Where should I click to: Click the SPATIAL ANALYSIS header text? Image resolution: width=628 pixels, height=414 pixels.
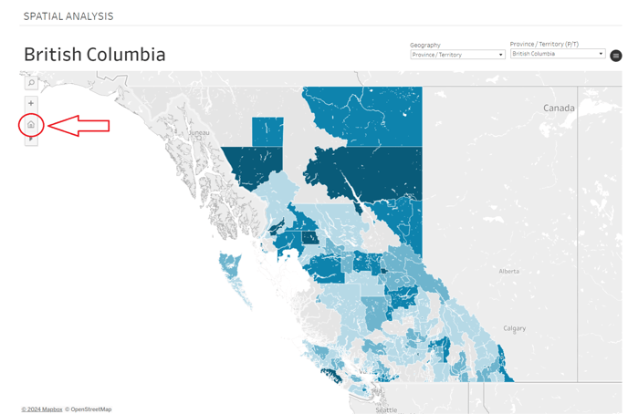pos(68,16)
